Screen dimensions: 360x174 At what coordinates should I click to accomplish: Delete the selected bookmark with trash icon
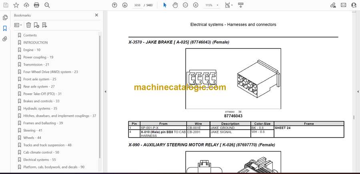tap(28, 25)
